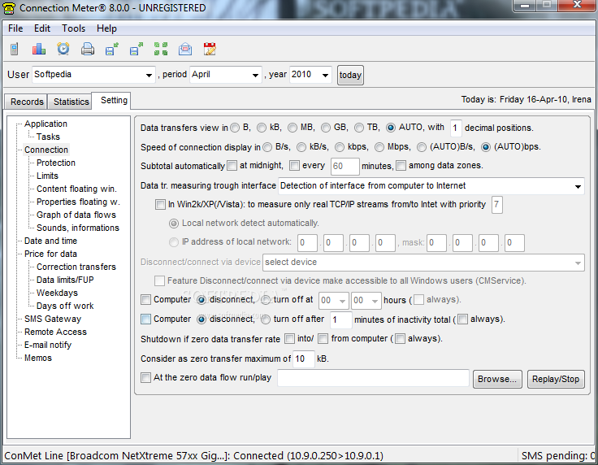Click the run/play file path field
The width and height of the screenshot is (598, 465).
[373, 378]
